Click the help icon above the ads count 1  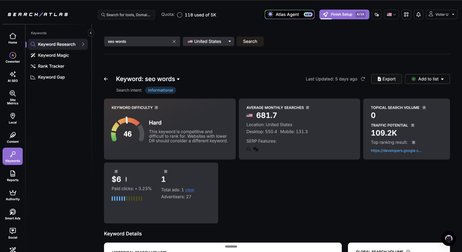coord(166,171)
